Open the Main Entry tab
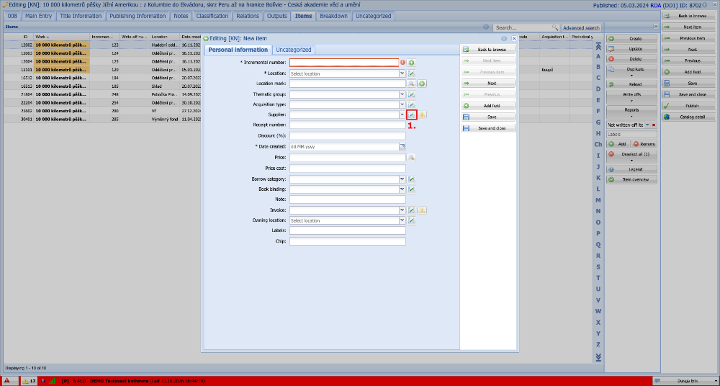The width and height of the screenshot is (720, 386). pyautogui.click(x=39, y=16)
